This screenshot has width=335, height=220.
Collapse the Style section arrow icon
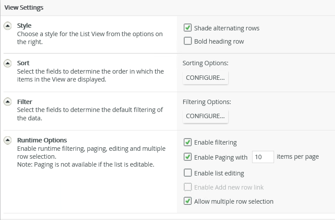[x=8, y=26]
